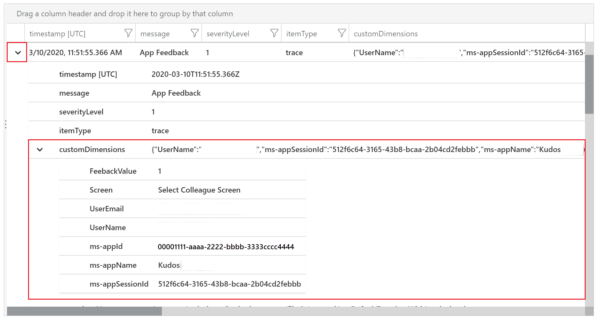Click the Select Colleague Screen value
The width and height of the screenshot is (599, 321).
coord(199,190)
